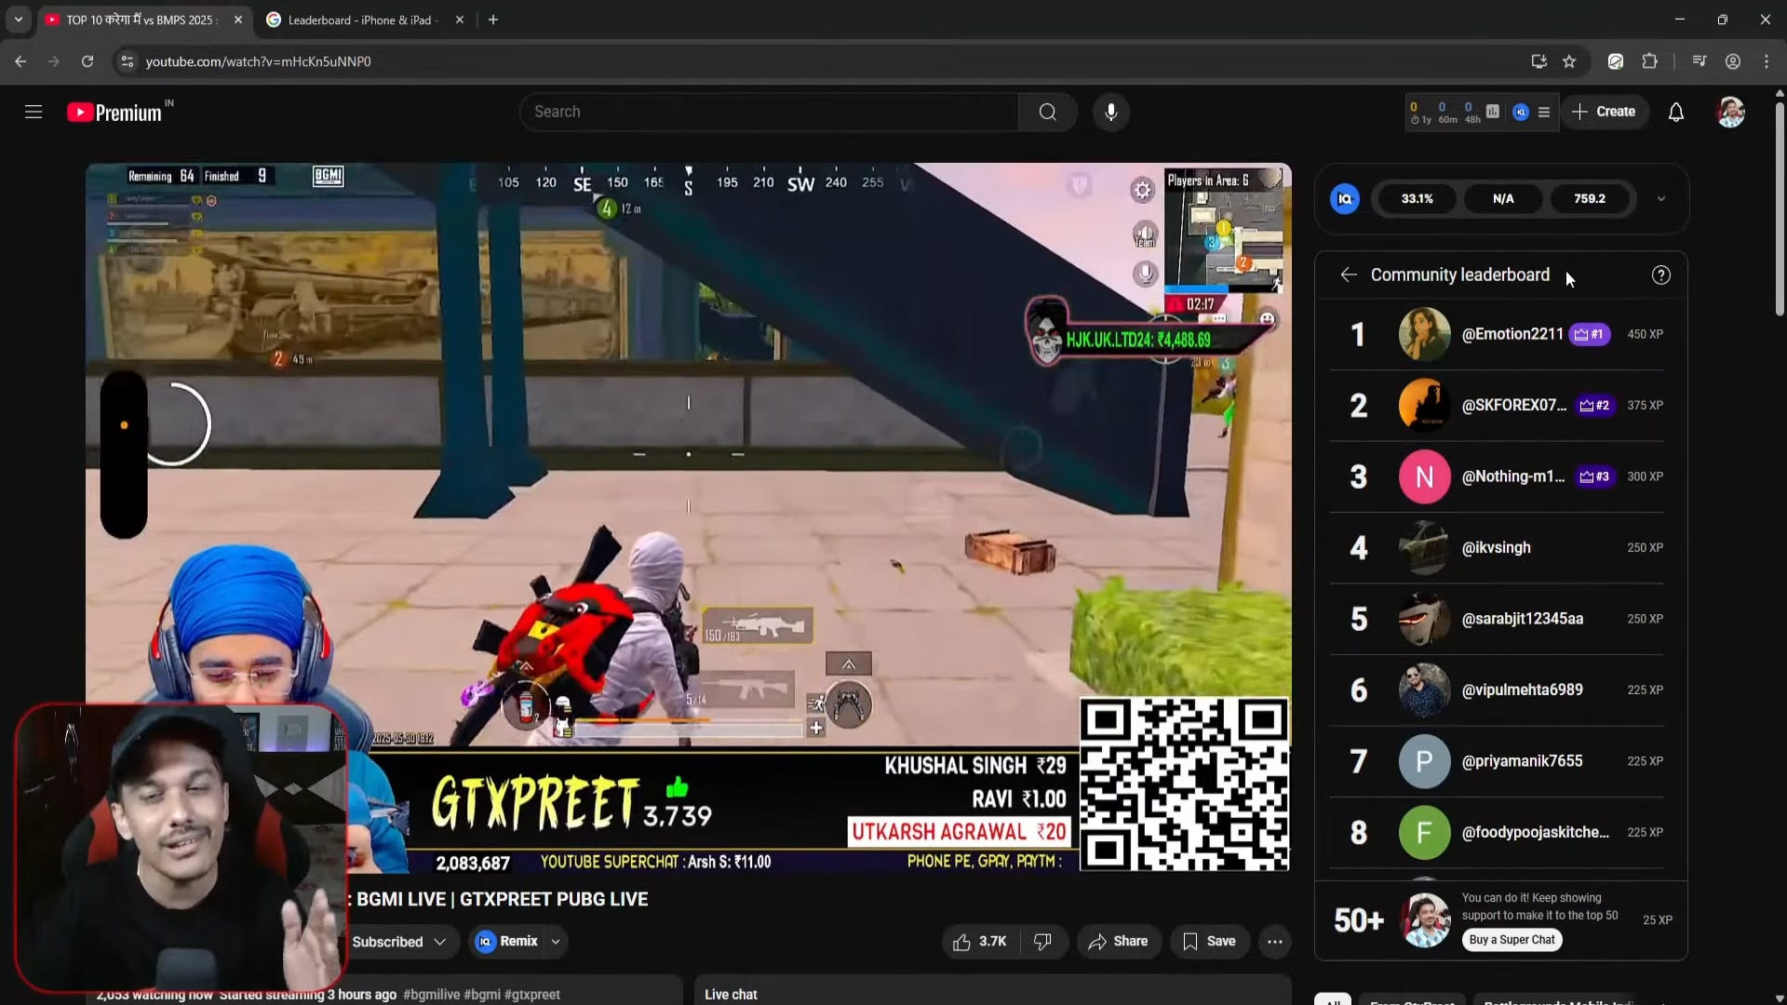The width and height of the screenshot is (1787, 1005).
Task: Click browser back arrow
Action: point(20,61)
